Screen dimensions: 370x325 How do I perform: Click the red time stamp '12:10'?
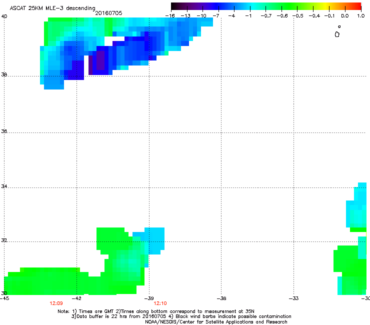(x=160, y=303)
